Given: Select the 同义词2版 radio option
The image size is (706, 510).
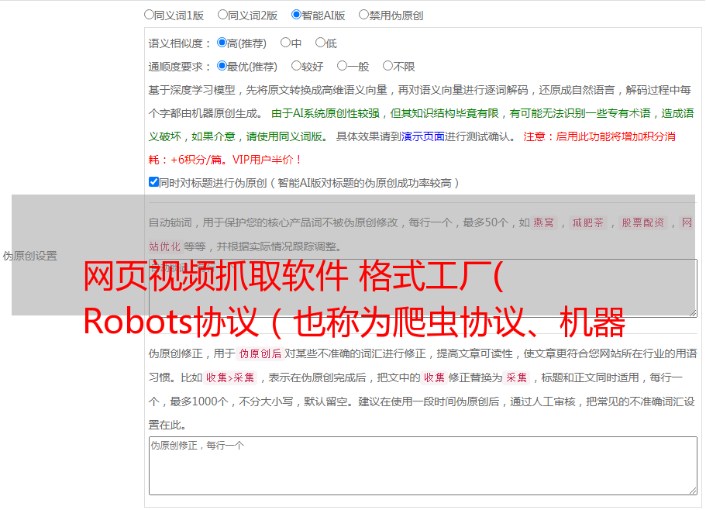Looking at the screenshot, I should click(x=222, y=14).
